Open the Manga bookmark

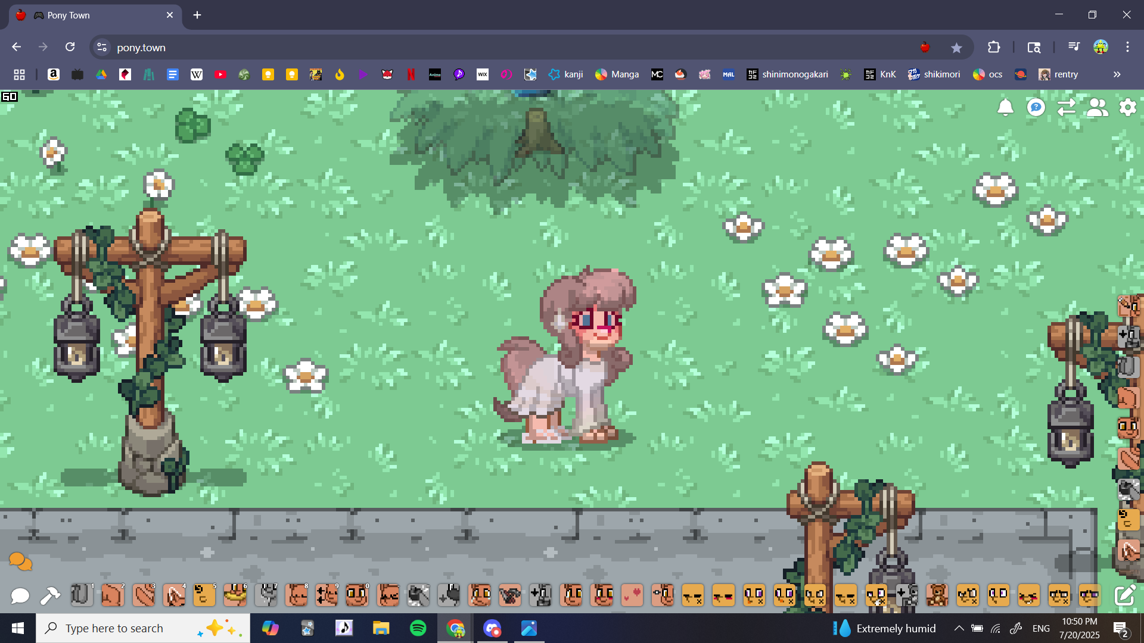click(617, 74)
